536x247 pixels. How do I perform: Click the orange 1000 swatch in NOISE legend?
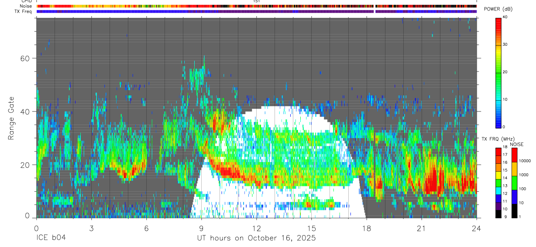tap(515, 169)
